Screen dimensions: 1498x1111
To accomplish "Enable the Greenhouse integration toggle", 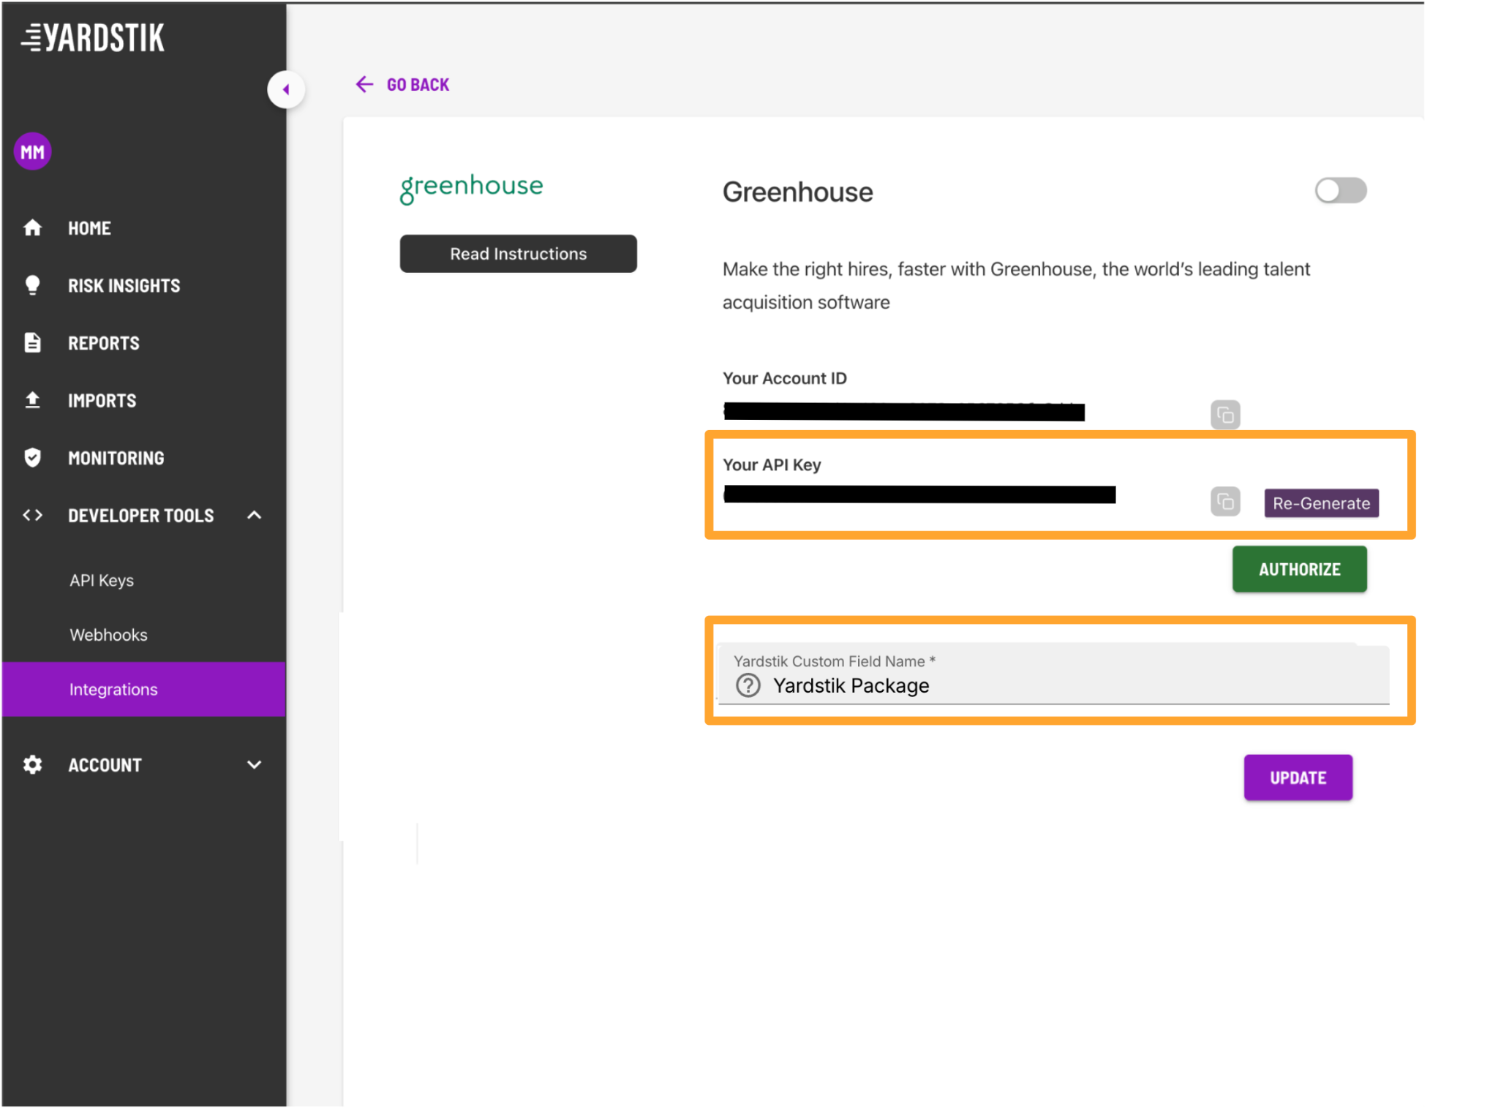I will (1340, 191).
